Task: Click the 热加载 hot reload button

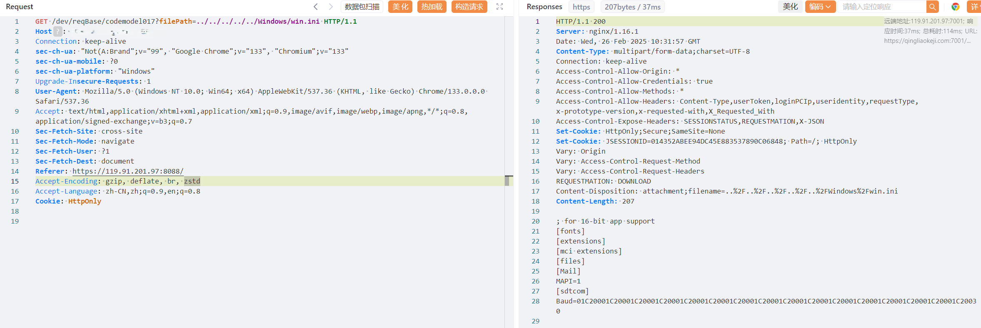Action: (x=432, y=7)
